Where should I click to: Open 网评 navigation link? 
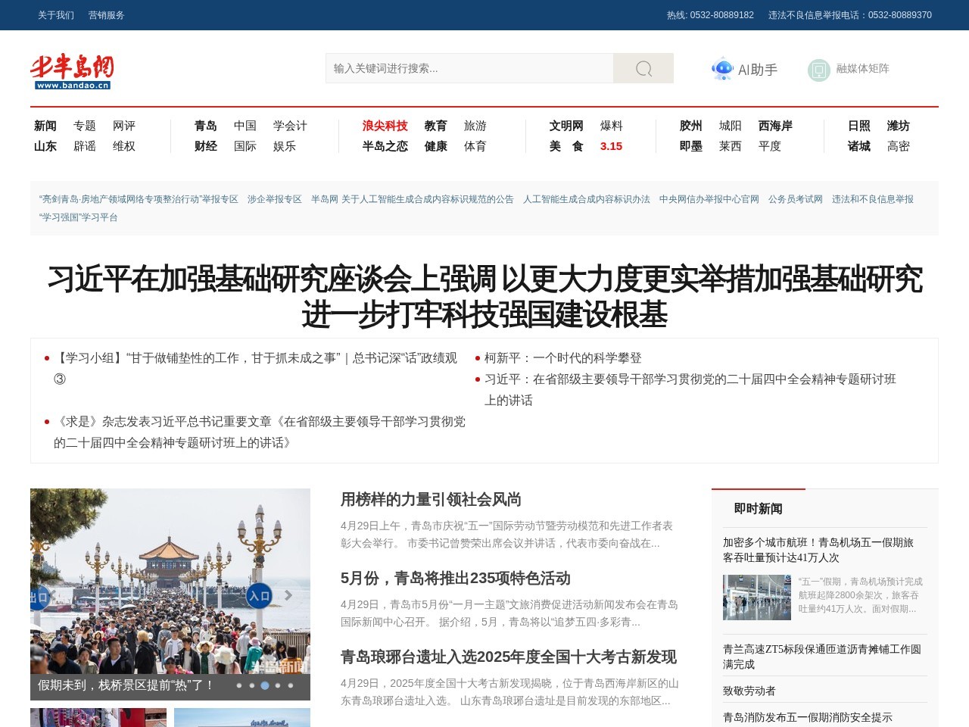tap(124, 126)
